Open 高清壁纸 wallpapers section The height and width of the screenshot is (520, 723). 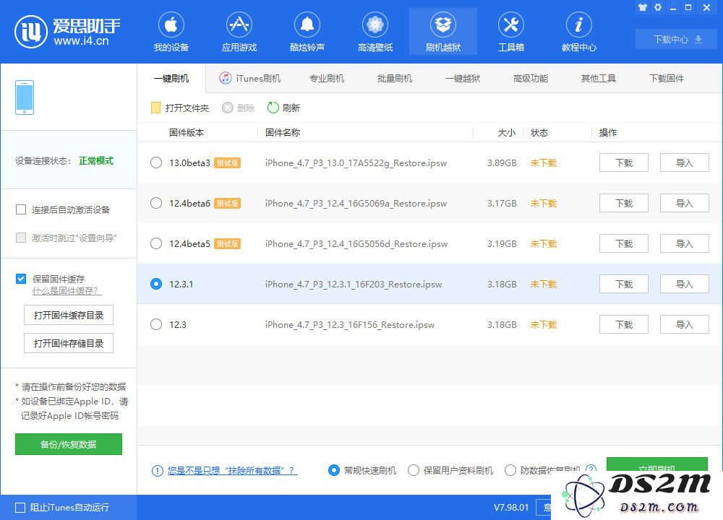click(375, 31)
